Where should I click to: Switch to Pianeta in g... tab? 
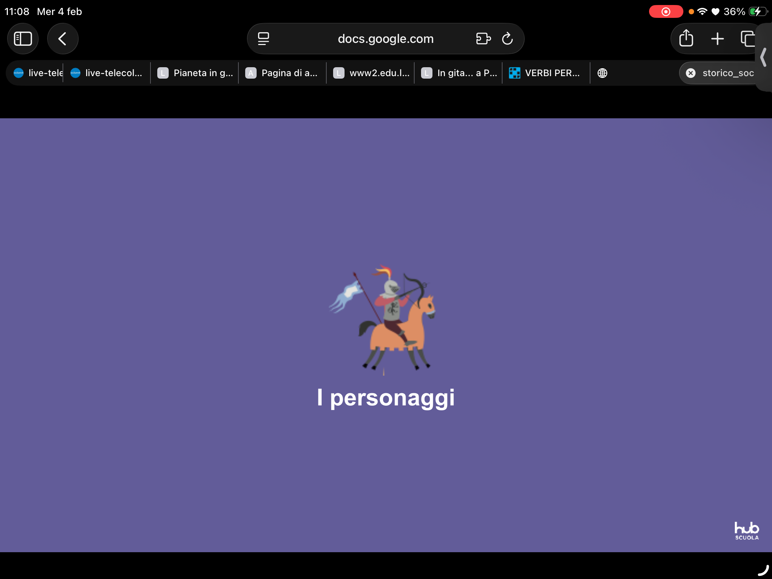tap(195, 73)
